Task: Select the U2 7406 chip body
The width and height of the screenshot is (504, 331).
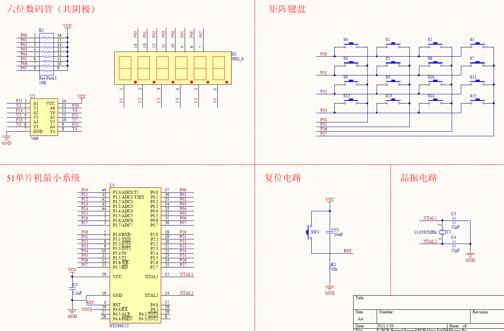Action: pyautogui.click(x=44, y=117)
